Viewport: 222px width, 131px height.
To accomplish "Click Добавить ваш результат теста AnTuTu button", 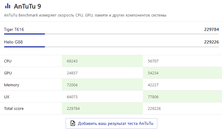I will (111, 123).
